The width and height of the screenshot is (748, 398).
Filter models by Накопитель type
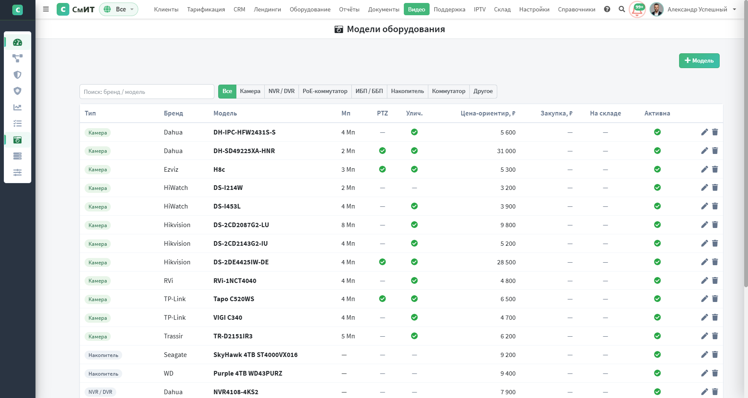point(408,91)
